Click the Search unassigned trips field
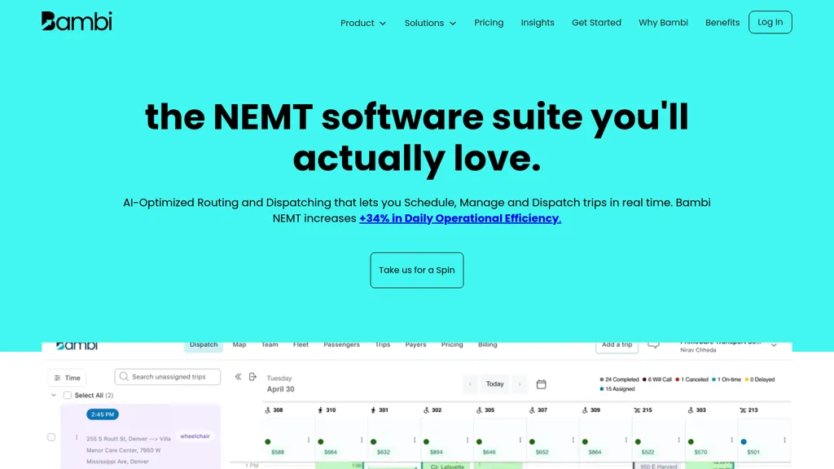This screenshot has height=469, width=834. pos(168,377)
